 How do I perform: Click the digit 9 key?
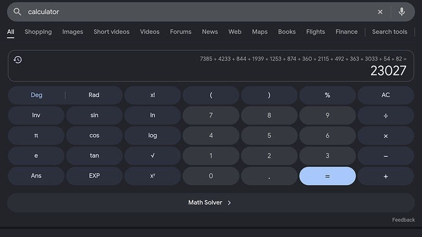(327, 115)
